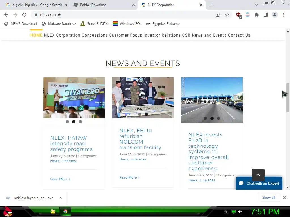This screenshot has width=290, height=217.
Task: Open the CSR menu item
Action: (x=186, y=35)
